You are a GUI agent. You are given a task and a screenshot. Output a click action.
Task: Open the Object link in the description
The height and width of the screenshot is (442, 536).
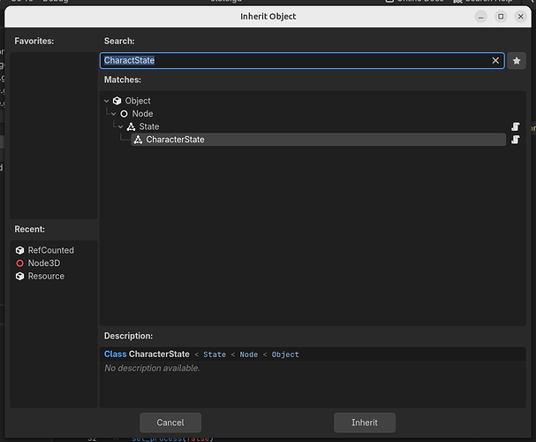point(285,354)
